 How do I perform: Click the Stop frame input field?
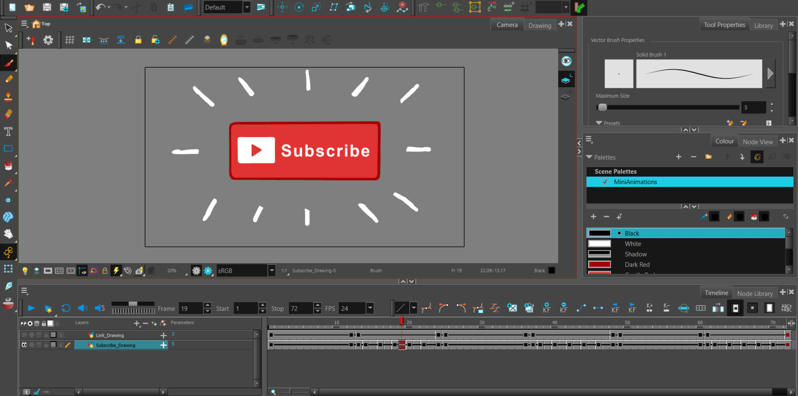[x=301, y=308]
